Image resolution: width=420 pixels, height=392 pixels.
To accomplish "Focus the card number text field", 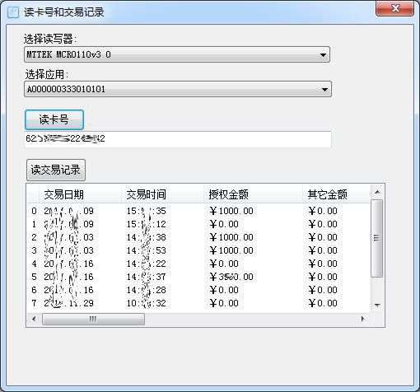I will (x=178, y=139).
